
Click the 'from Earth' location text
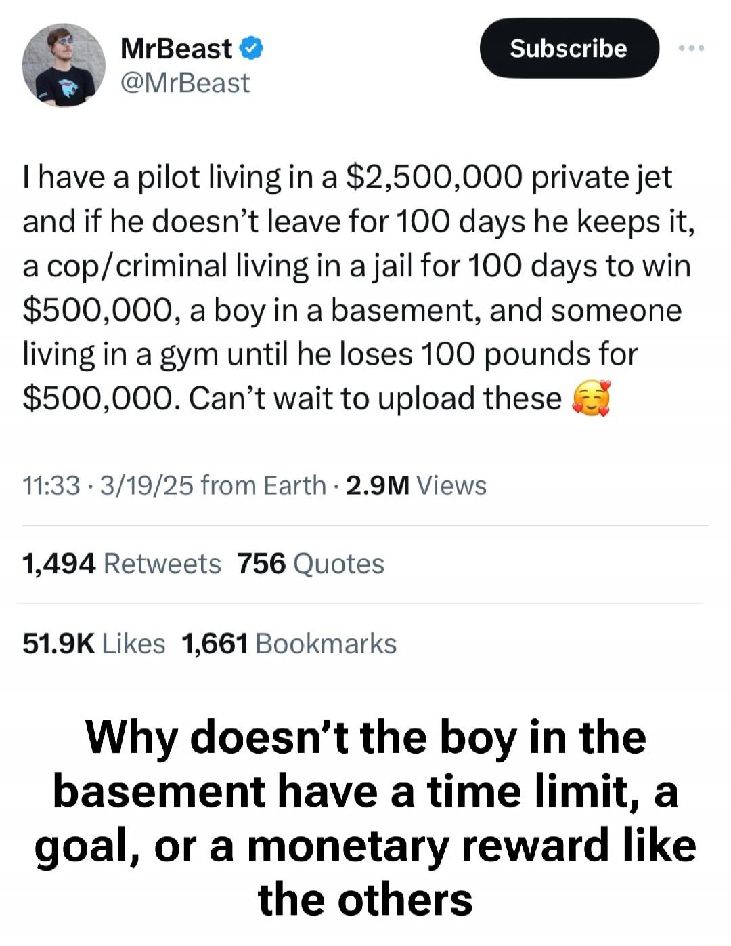coord(263,486)
